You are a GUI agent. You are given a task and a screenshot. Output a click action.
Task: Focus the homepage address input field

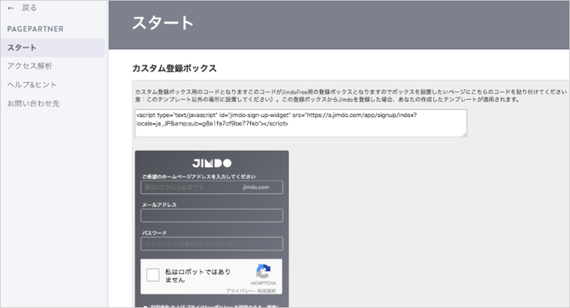[212, 188]
